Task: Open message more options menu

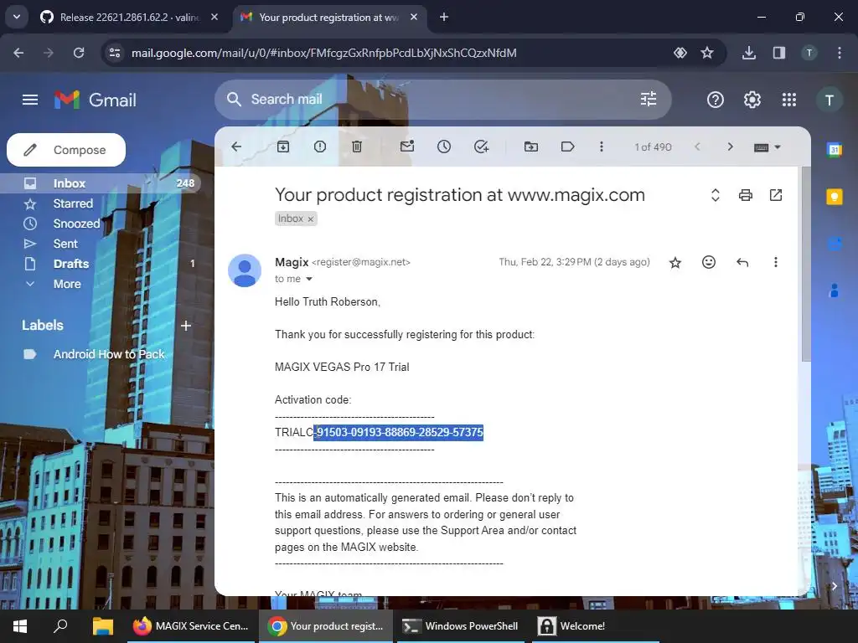Action: click(775, 262)
